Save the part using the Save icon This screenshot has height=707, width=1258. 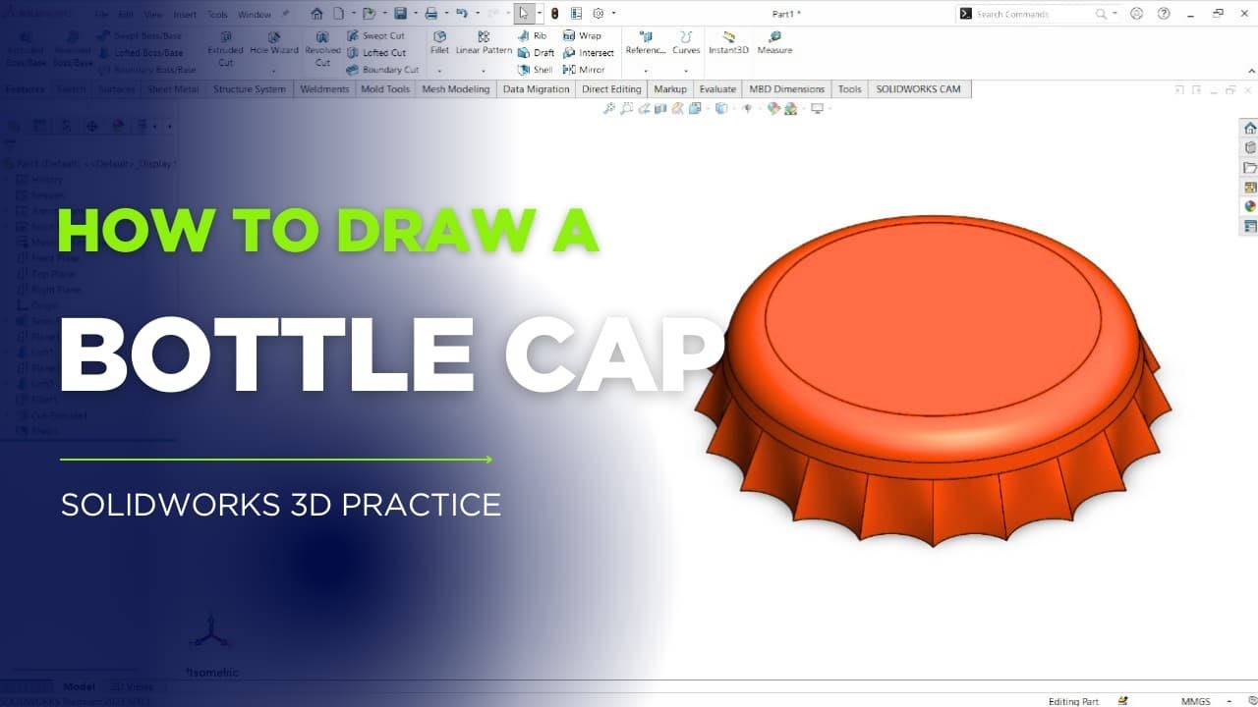(x=400, y=14)
